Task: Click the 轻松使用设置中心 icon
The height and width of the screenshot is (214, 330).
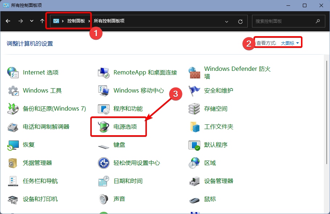Action: pyautogui.click(x=104, y=163)
